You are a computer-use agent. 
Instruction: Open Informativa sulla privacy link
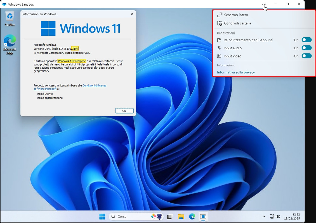(x=236, y=72)
